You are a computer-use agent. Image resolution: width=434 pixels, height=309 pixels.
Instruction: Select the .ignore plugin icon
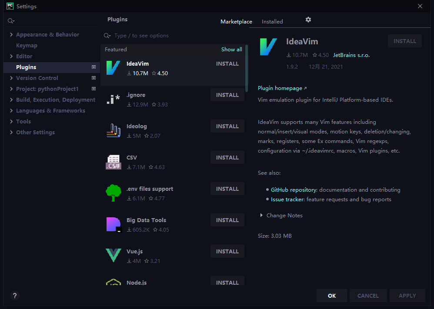point(113,100)
